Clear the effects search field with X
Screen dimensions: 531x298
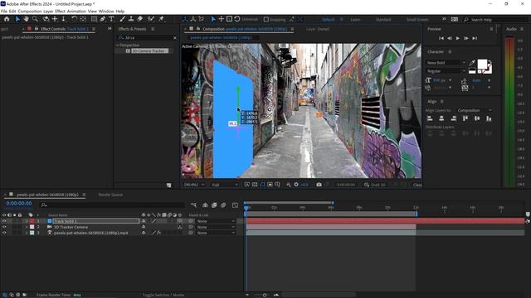(175, 38)
